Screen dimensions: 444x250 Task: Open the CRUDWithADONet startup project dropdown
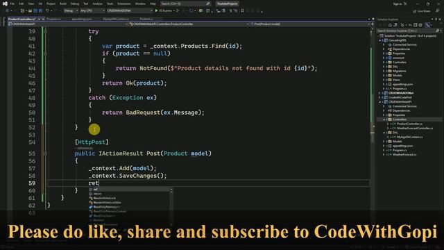point(130,11)
